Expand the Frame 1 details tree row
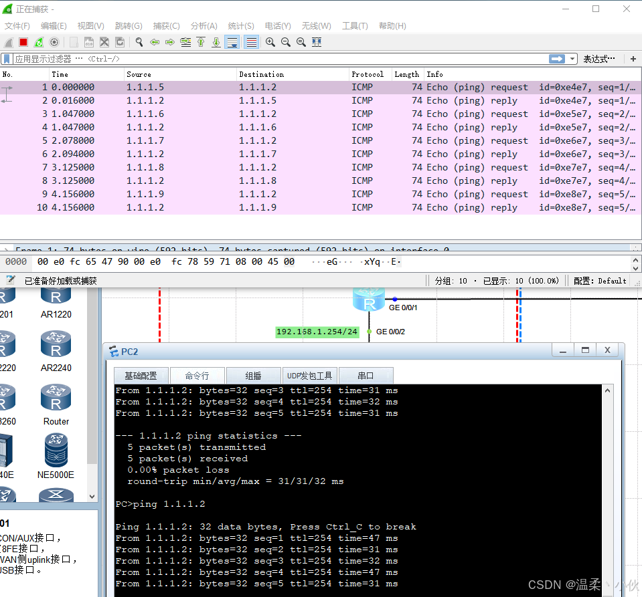 6,248
